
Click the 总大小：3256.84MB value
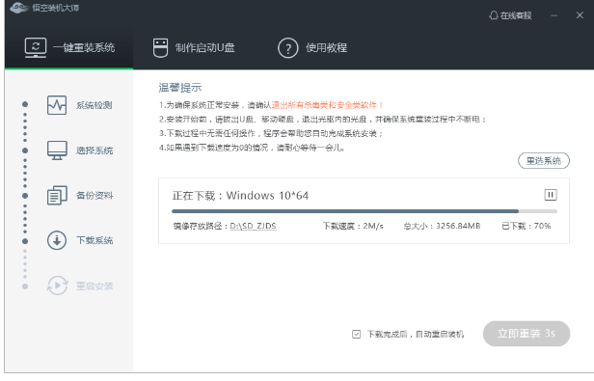[442, 226]
